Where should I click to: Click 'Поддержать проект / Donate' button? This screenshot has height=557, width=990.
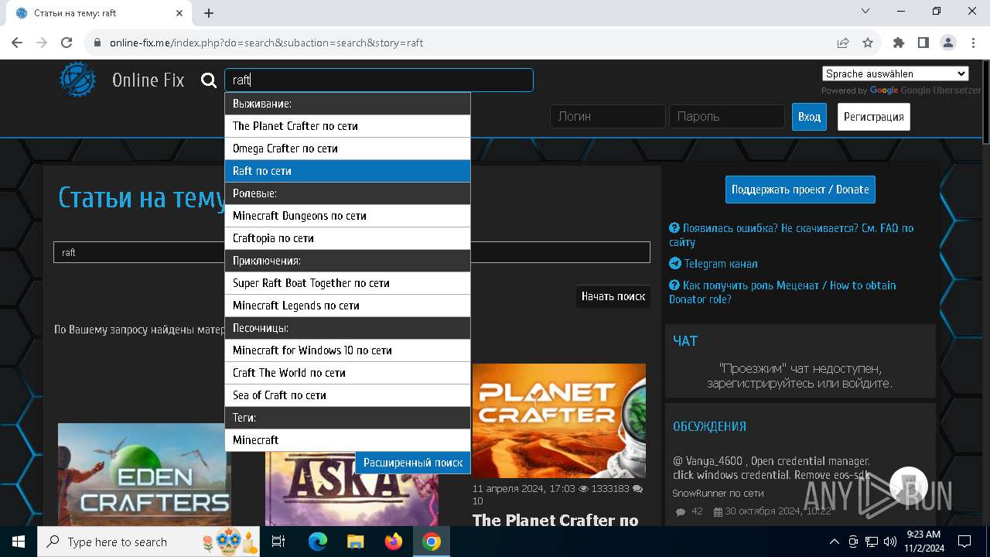tap(801, 190)
